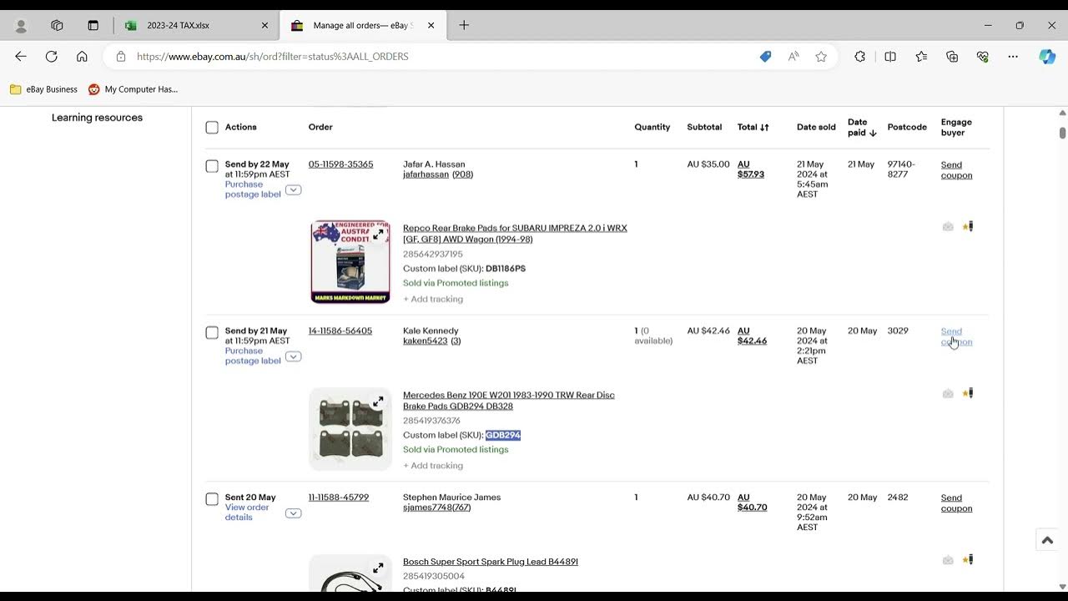Sort orders by Date paid column

click(861, 128)
